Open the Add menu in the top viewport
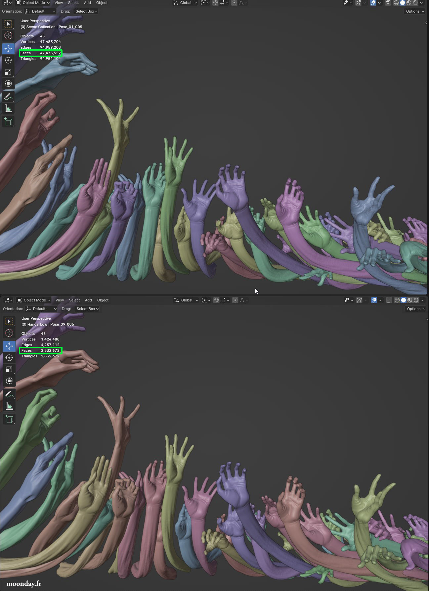 [x=87, y=3]
